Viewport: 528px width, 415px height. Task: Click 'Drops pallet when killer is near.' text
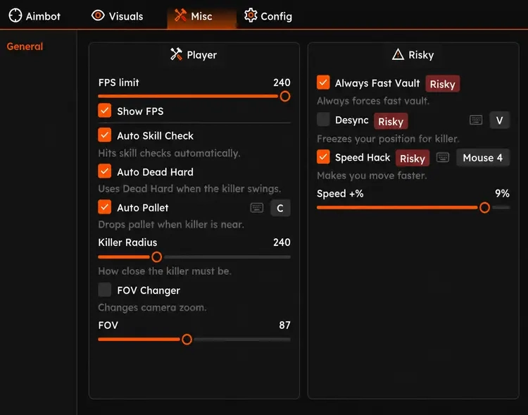pos(171,224)
